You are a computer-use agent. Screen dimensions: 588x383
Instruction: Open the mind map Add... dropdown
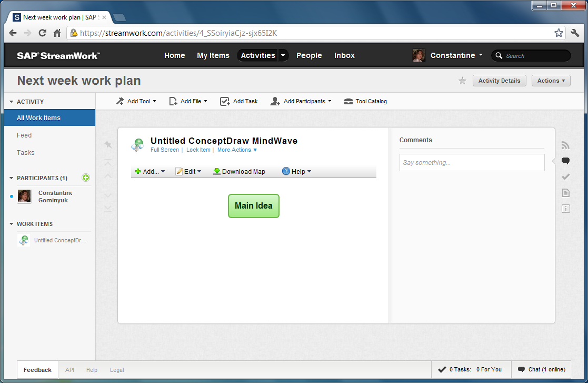(x=150, y=171)
